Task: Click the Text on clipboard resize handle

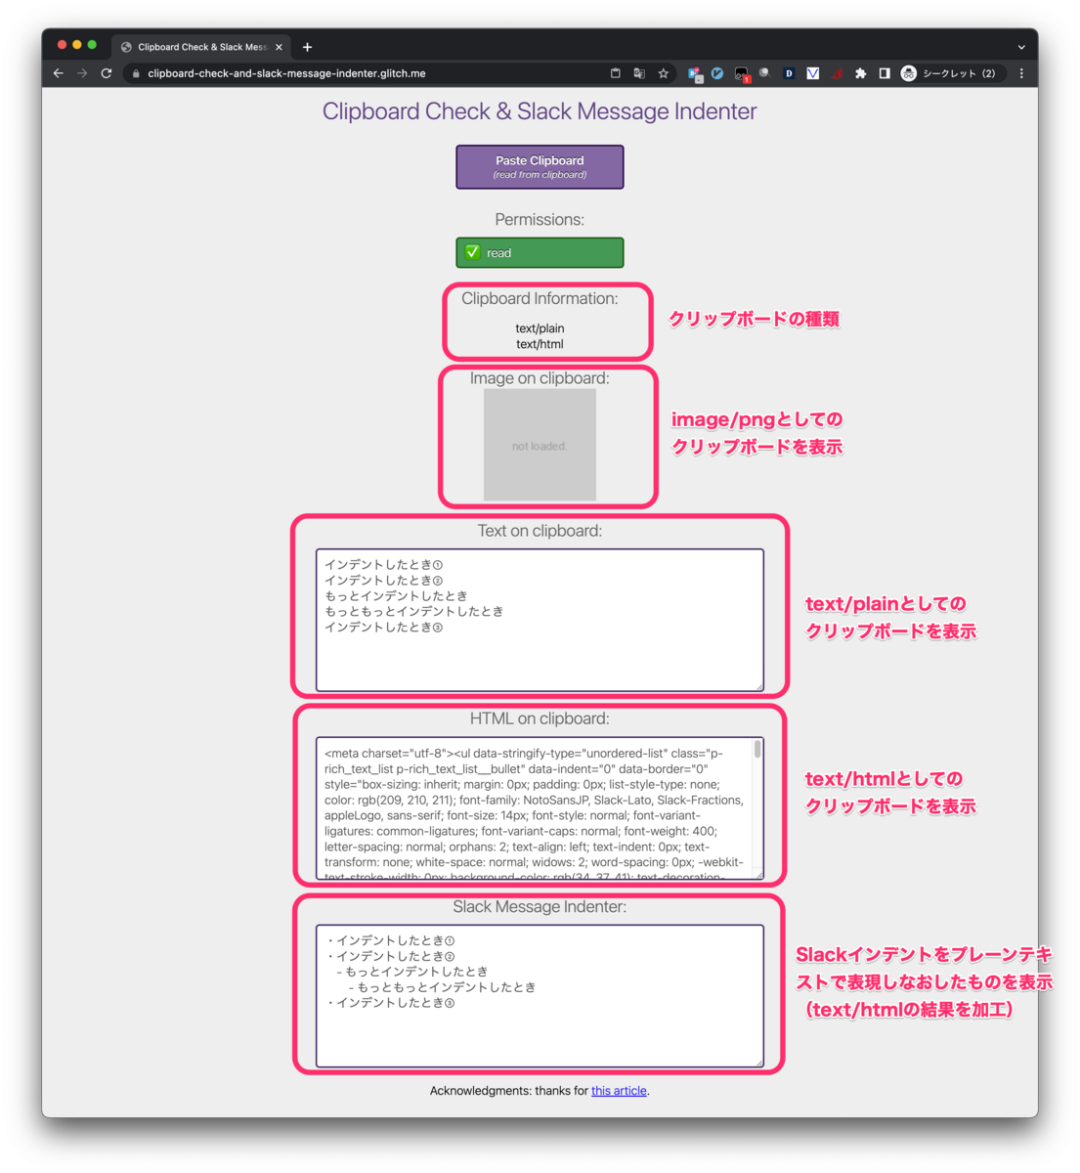Action: pos(758,686)
